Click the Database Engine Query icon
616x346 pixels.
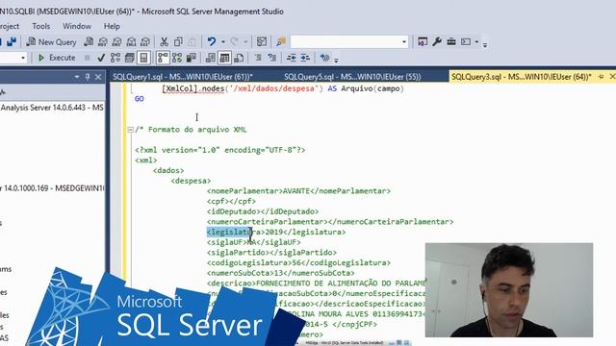(89, 41)
